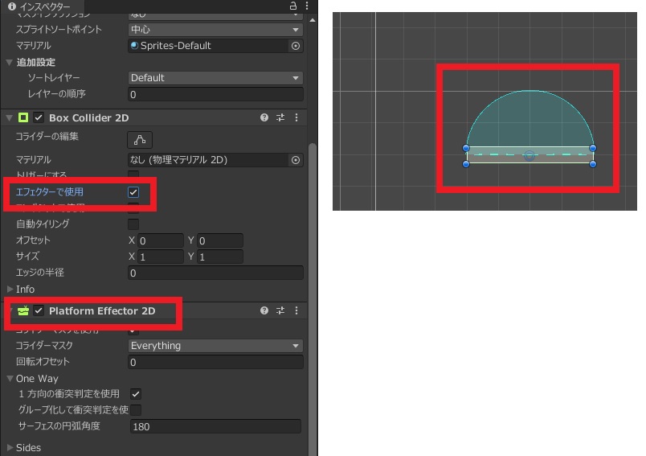Image resolution: width=646 pixels, height=456 pixels.
Task: Open the コライダーマスク dropdown set to Everything
Action: click(215, 346)
